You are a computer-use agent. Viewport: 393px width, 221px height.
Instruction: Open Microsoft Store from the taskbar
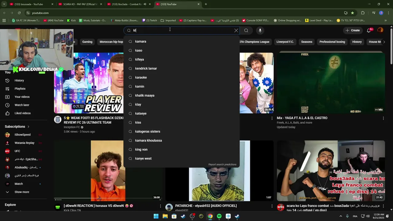pyautogui.click(x=174, y=216)
